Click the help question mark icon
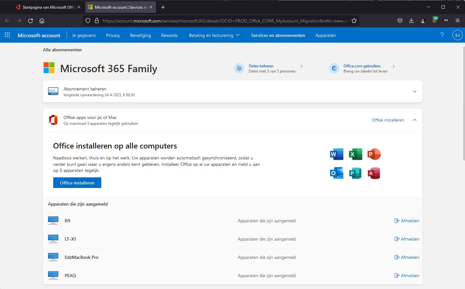This screenshot has height=289, width=465. (x=442, y=35)
